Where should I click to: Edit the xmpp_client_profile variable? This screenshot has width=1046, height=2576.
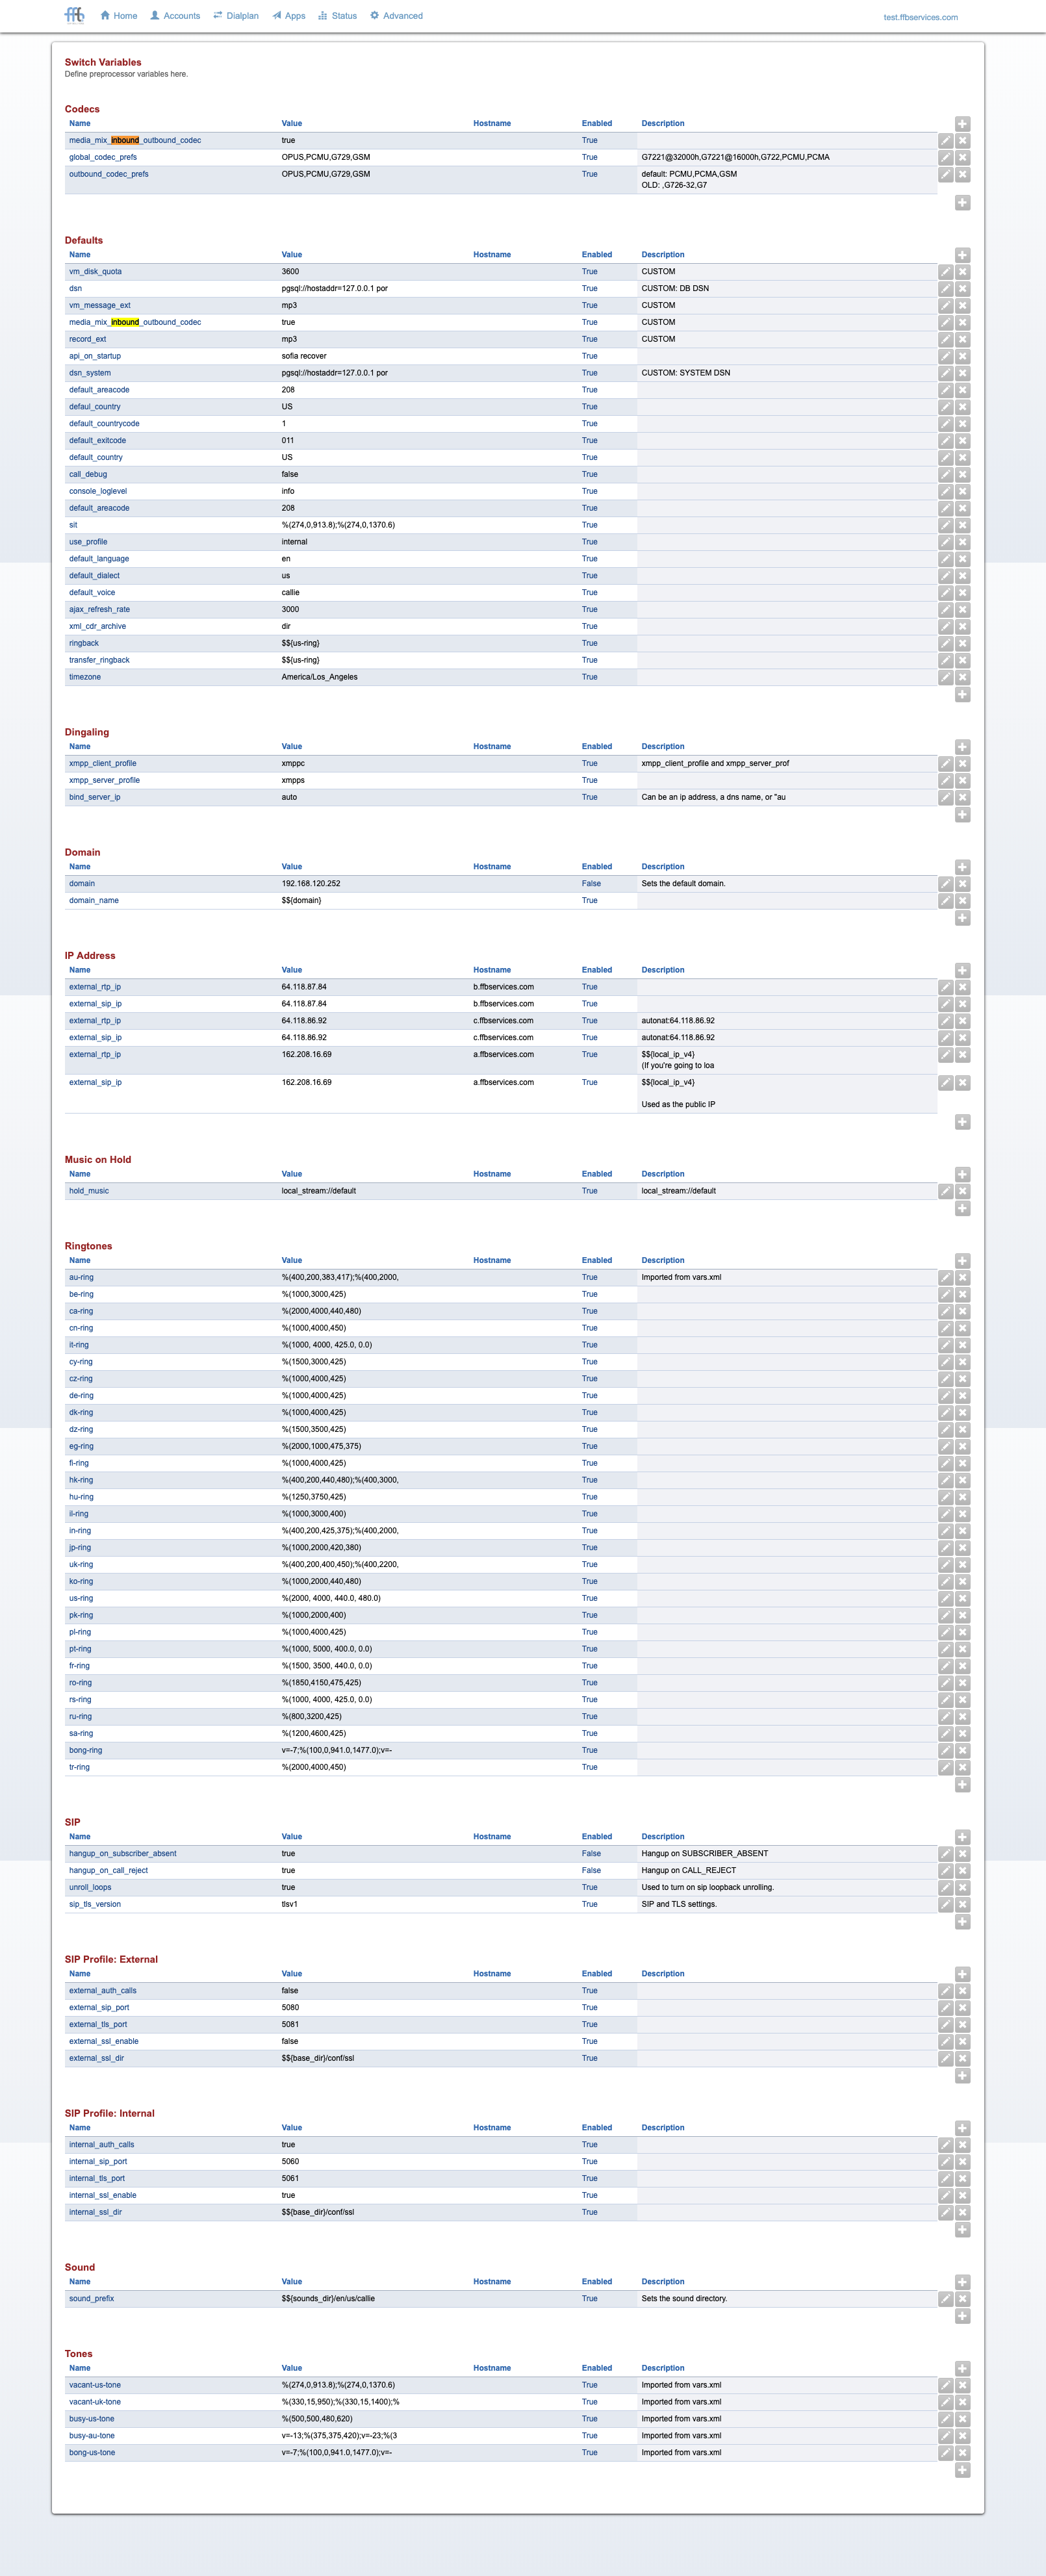(945, 764)
